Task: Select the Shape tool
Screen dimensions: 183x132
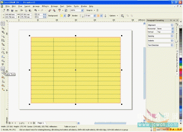Action: (3, 28)
